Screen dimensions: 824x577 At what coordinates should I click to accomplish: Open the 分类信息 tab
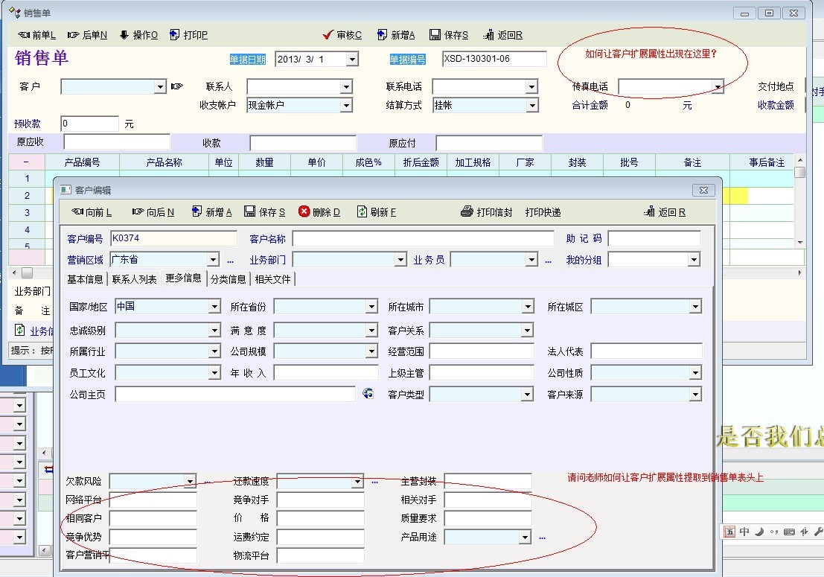point(228,279)
